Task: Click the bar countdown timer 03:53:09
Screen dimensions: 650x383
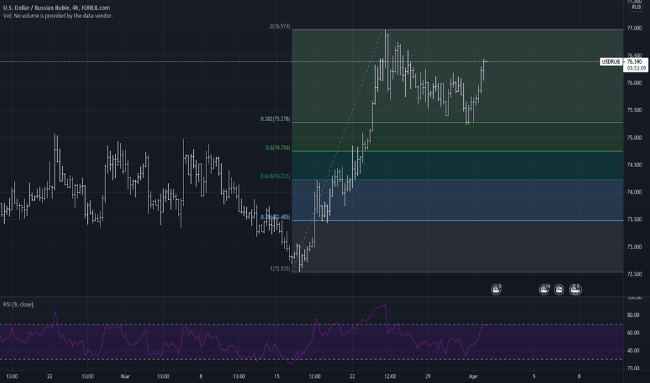Action: (636, 68)
